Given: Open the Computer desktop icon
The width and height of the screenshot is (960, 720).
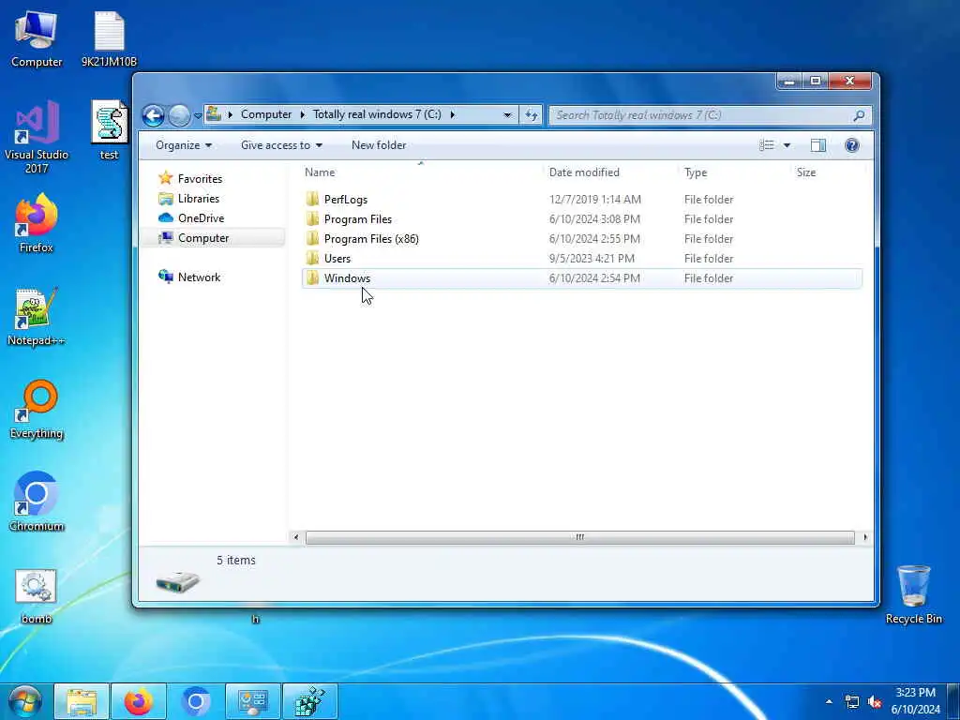Looking at the screenshot, I should 37,37.
